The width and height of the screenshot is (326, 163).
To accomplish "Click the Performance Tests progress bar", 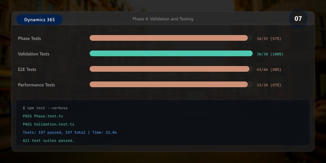I will tap(171, 84).
